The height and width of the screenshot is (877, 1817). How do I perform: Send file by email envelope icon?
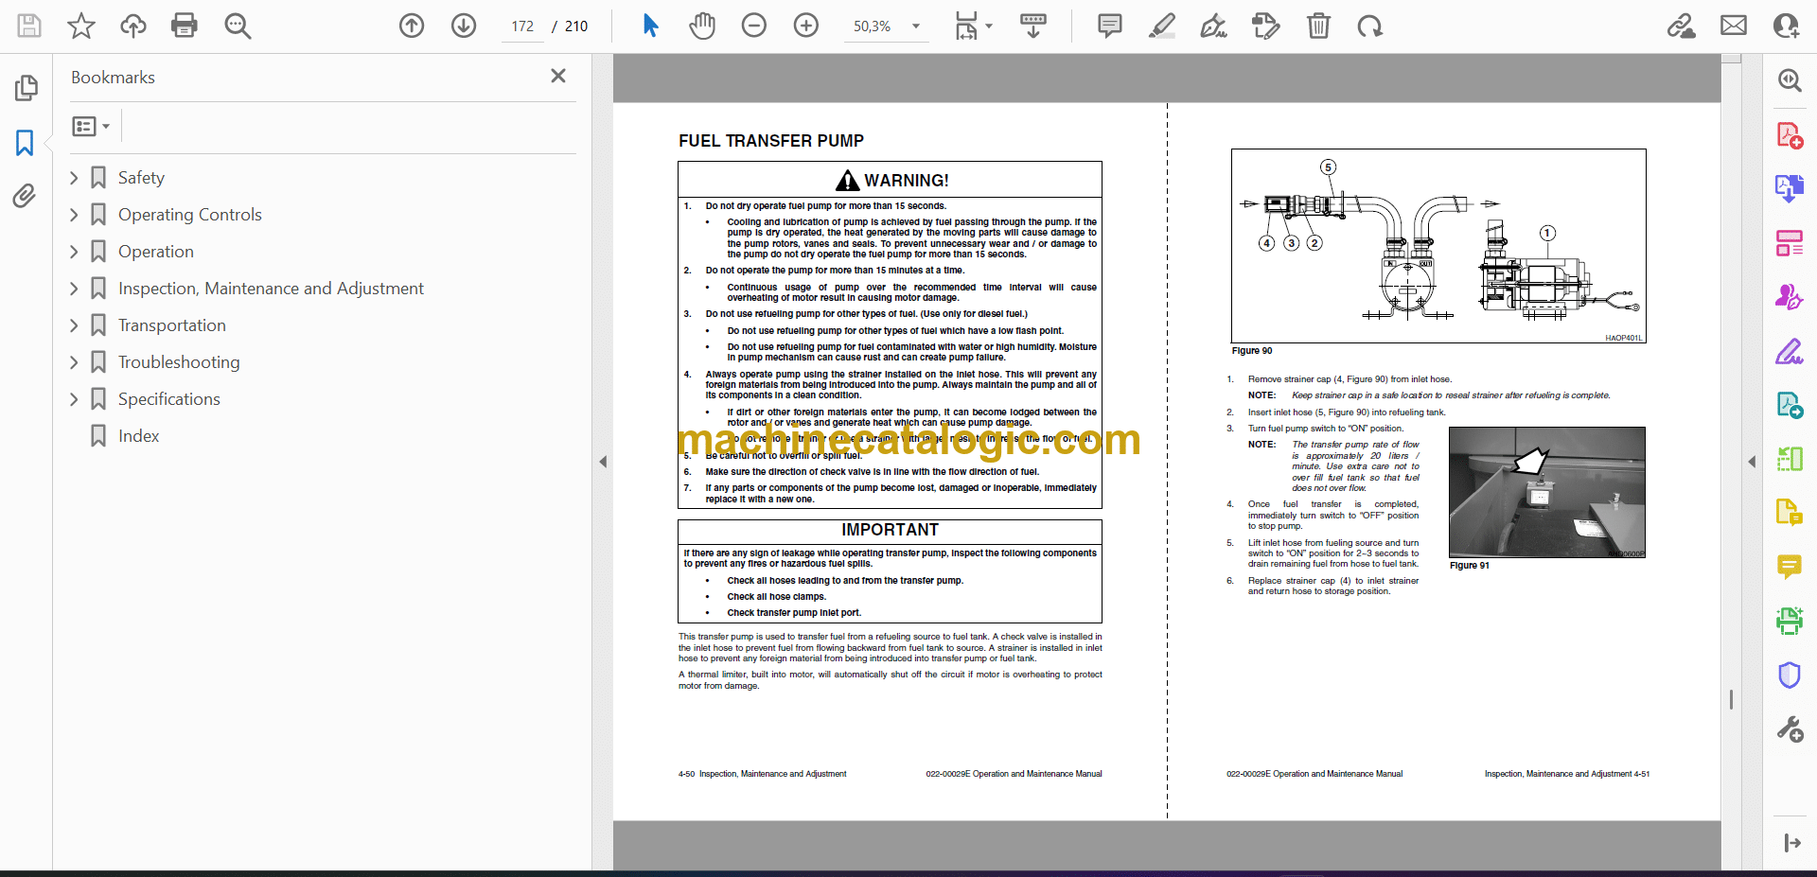click(x=1734, y=26)
